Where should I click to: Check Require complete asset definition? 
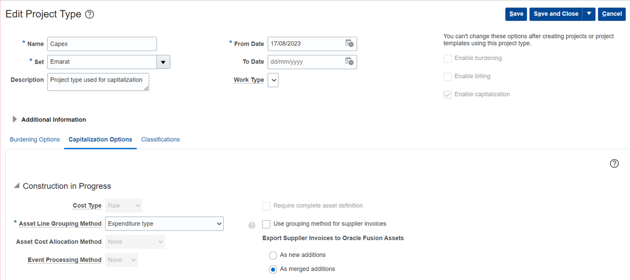point(266,206)
